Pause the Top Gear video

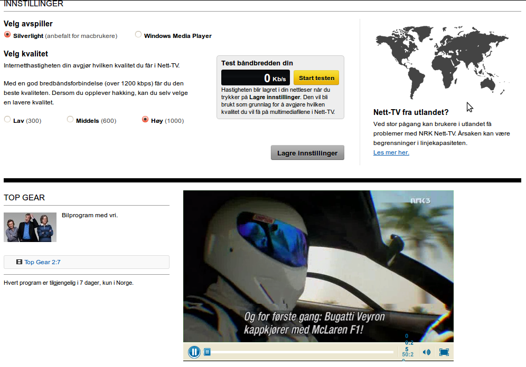pyautogui.click(x=194, y=352)
